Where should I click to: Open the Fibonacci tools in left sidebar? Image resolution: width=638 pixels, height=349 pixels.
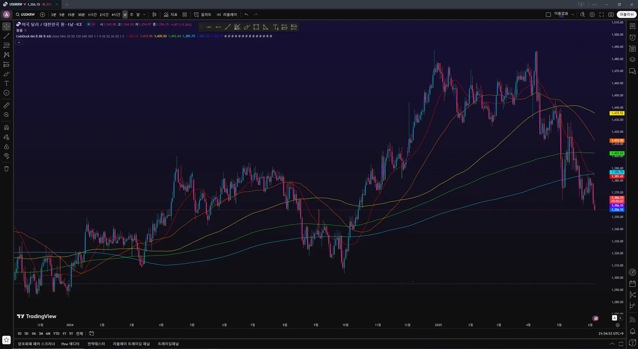pyautogui.click(x=6, y=45)
